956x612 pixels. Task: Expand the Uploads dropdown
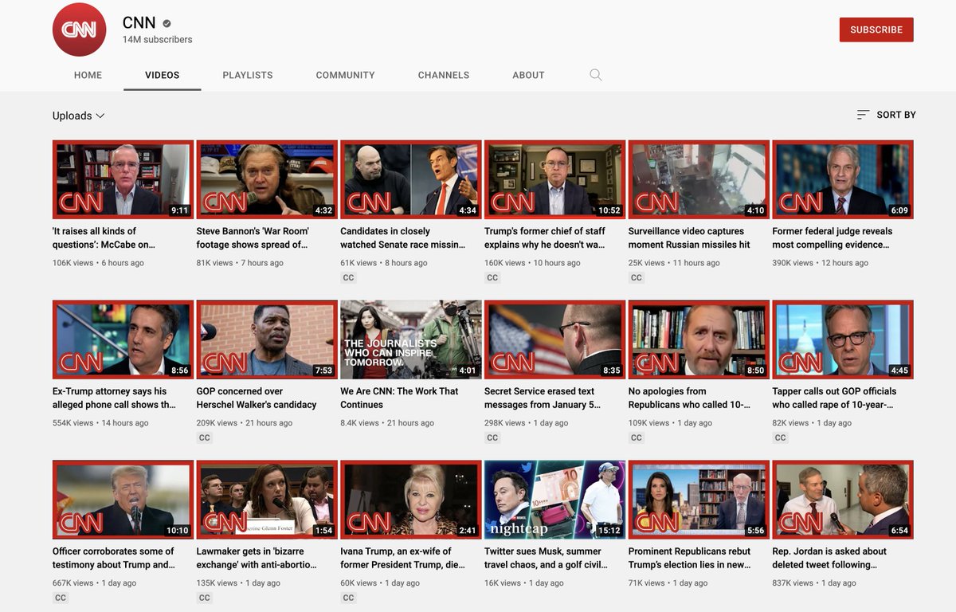tap(79, 116)
